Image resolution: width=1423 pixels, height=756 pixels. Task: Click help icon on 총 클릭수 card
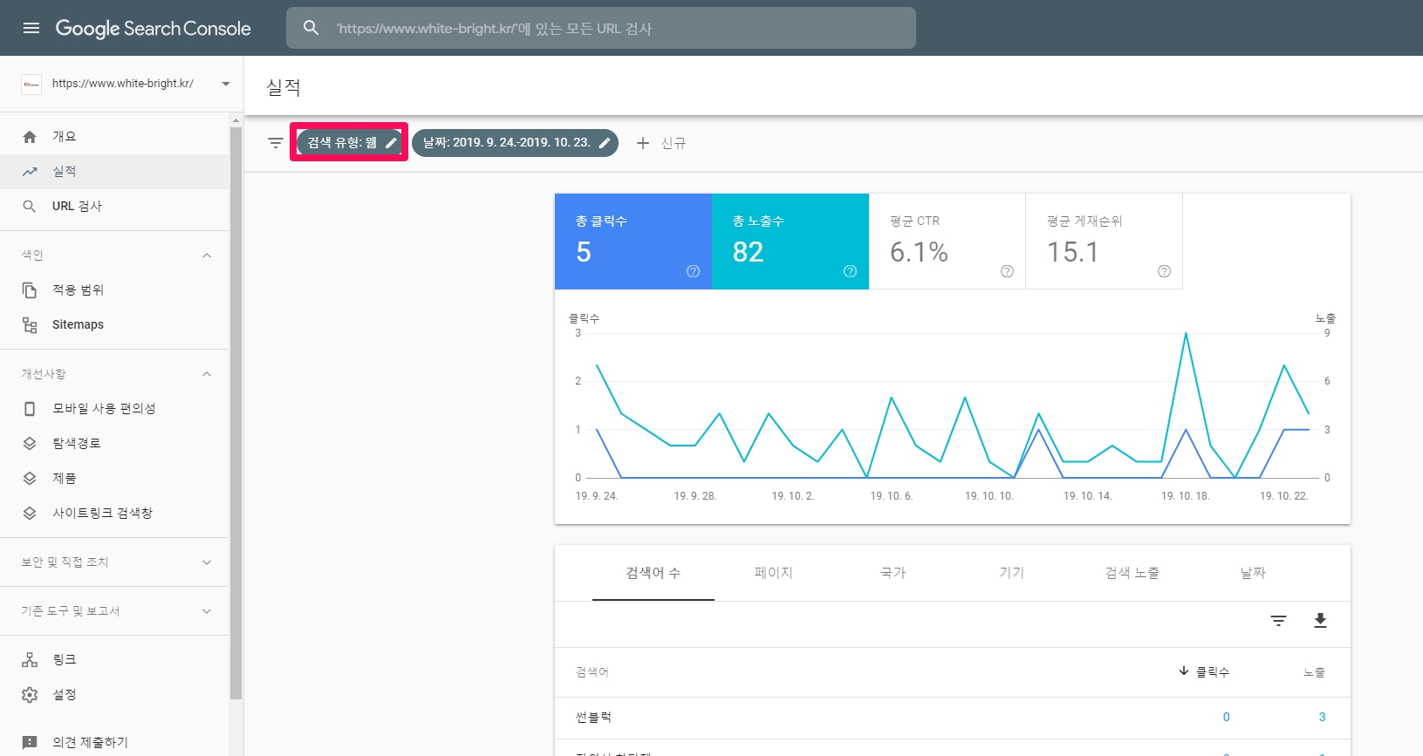tap(693, 271)
